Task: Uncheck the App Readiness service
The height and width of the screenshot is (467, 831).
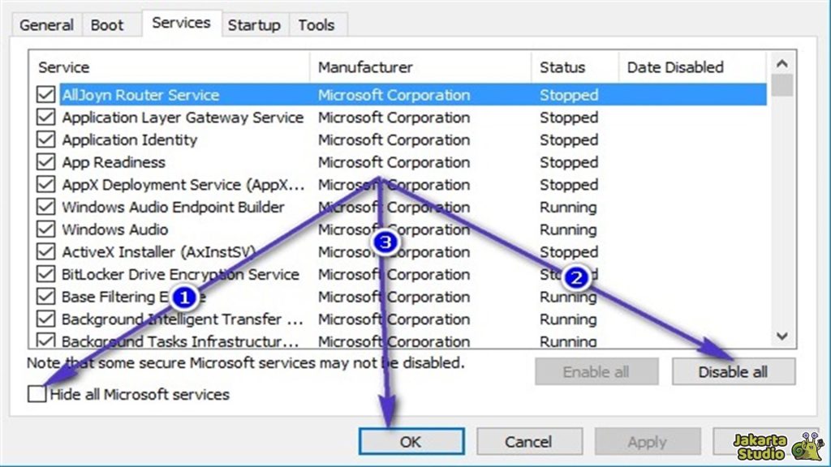Action: 47,162
